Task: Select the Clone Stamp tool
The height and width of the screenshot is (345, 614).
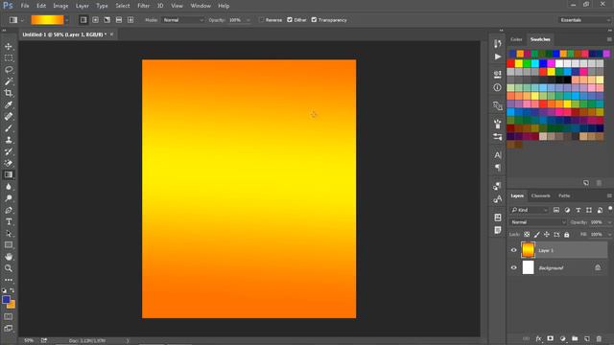Action: (x=9, y=140)
